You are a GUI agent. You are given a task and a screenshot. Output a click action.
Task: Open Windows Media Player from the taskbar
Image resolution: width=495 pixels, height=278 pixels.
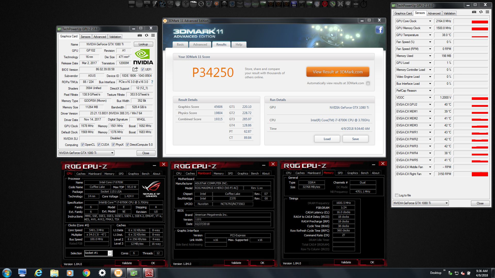(70, 273)
